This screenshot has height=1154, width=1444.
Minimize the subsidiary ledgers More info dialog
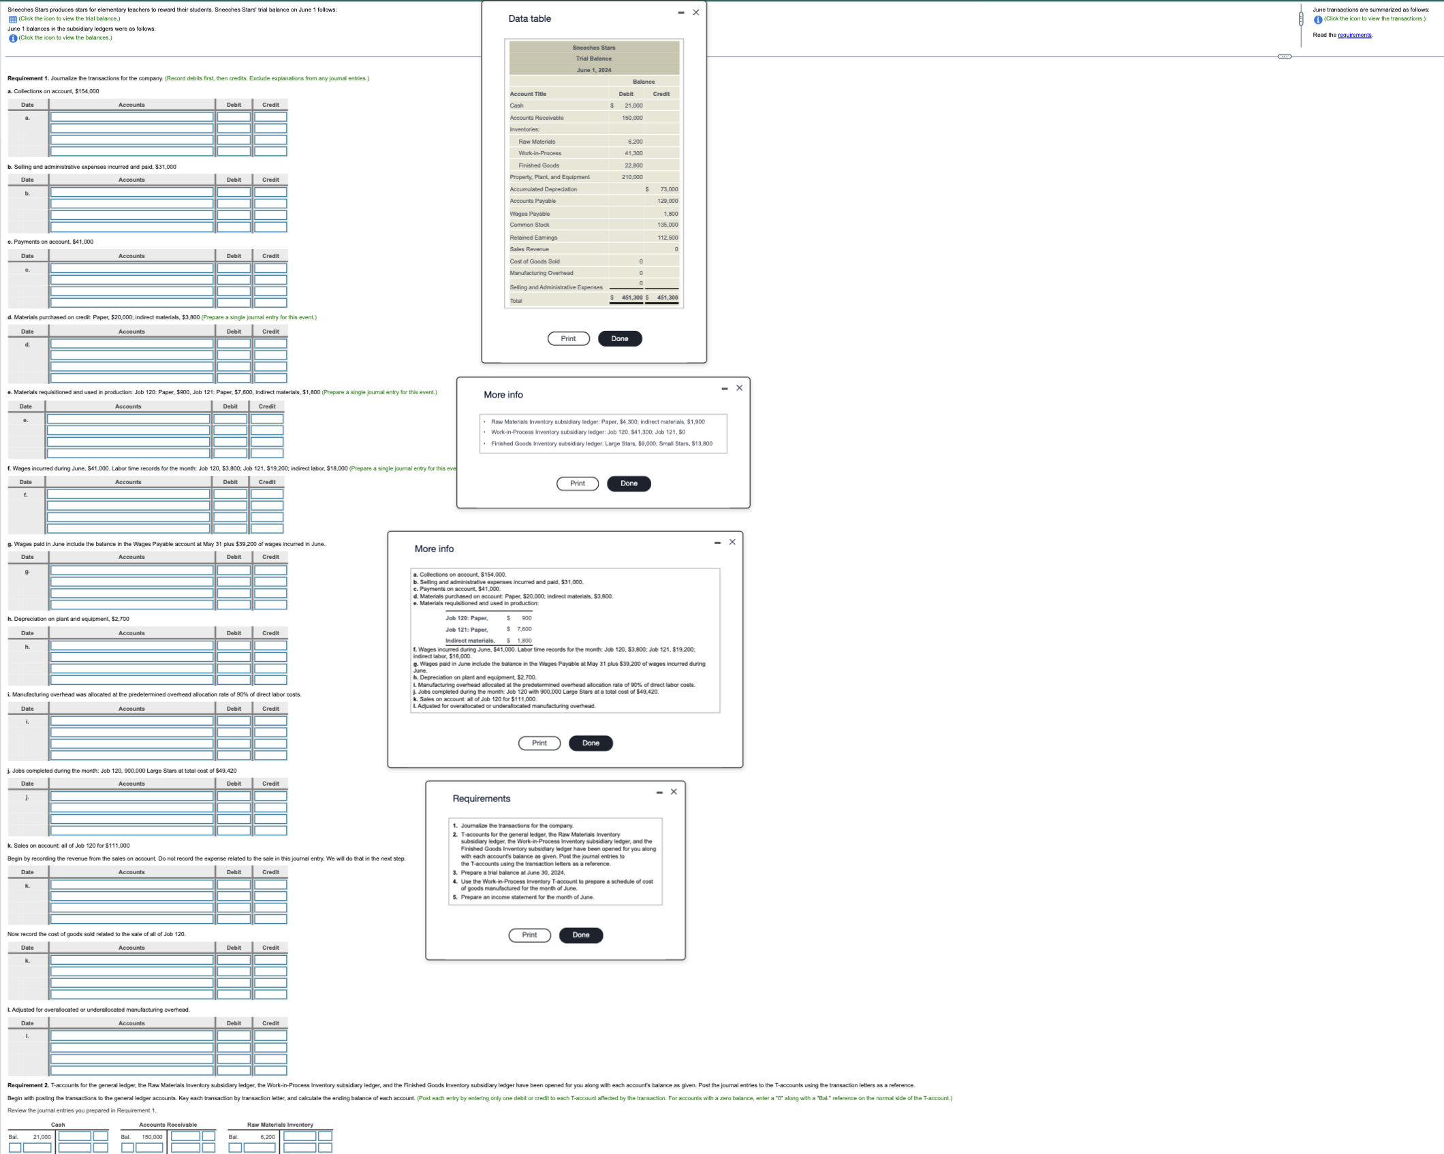(723, 387)
